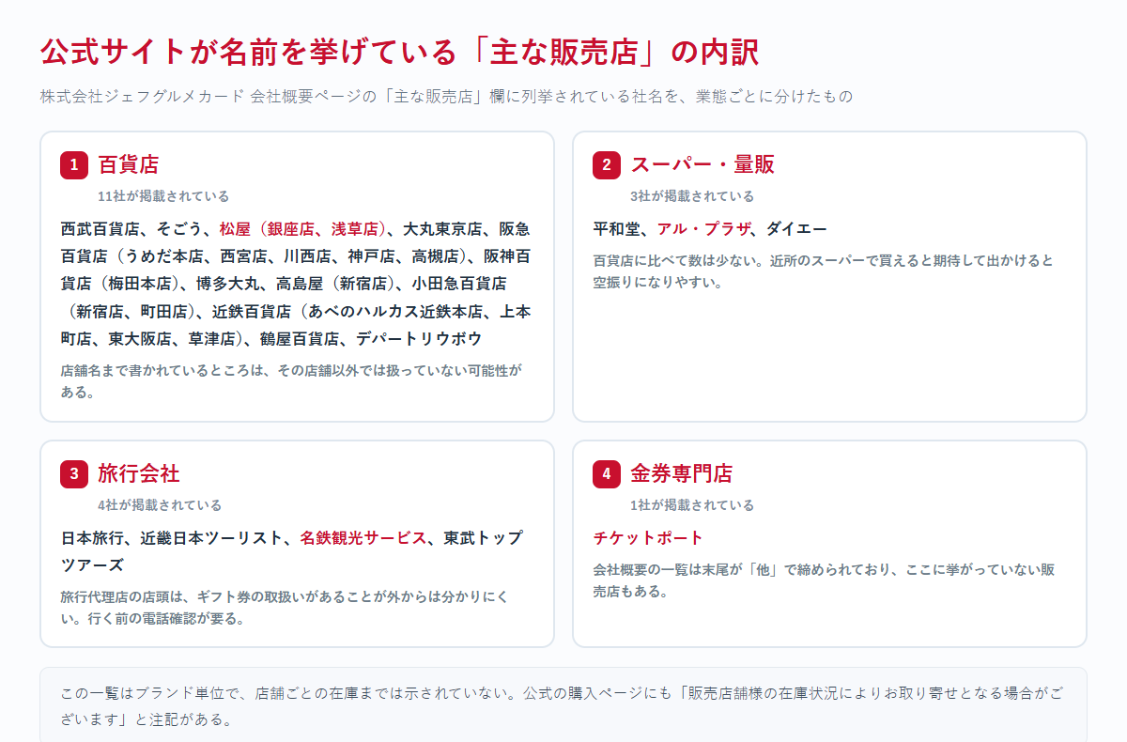
Task: Click the number 1 badge beside 百貨店
Action: tap(74, 164)
